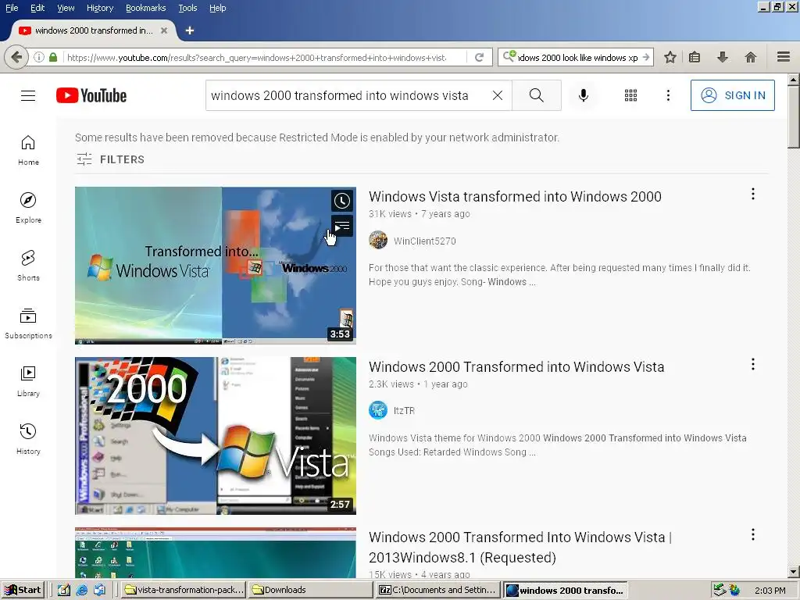Image resolution: width=800 pixels, height=600 pixels.
Task: Open the View menu
Action: click(66, 8)
